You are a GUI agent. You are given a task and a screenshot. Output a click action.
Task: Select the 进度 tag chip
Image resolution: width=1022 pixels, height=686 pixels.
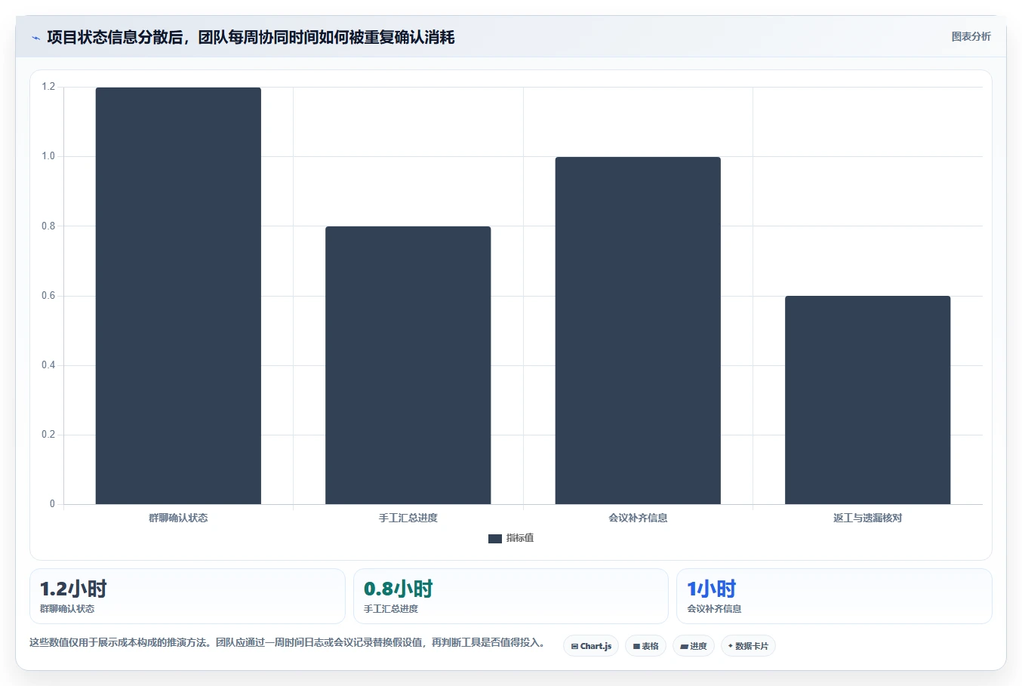[694, 646]
